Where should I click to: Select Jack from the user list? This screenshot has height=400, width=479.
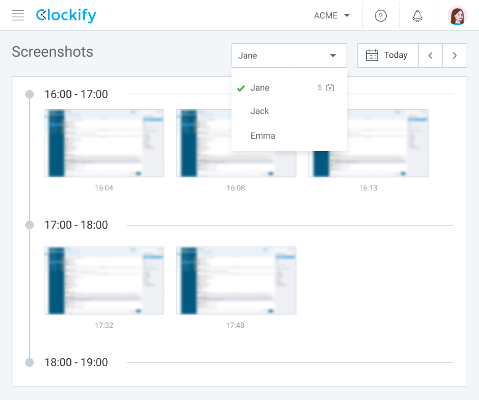tap(260, 111)
